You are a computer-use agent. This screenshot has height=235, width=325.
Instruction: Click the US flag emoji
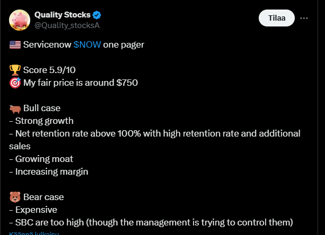click(x=15, y=45)
